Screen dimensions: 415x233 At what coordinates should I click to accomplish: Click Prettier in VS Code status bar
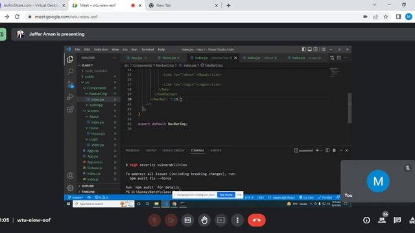(x=325, y=197)
